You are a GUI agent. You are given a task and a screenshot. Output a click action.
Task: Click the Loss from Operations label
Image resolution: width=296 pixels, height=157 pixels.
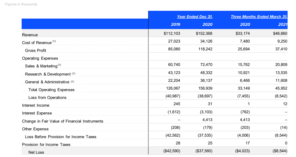click(47, 98)
